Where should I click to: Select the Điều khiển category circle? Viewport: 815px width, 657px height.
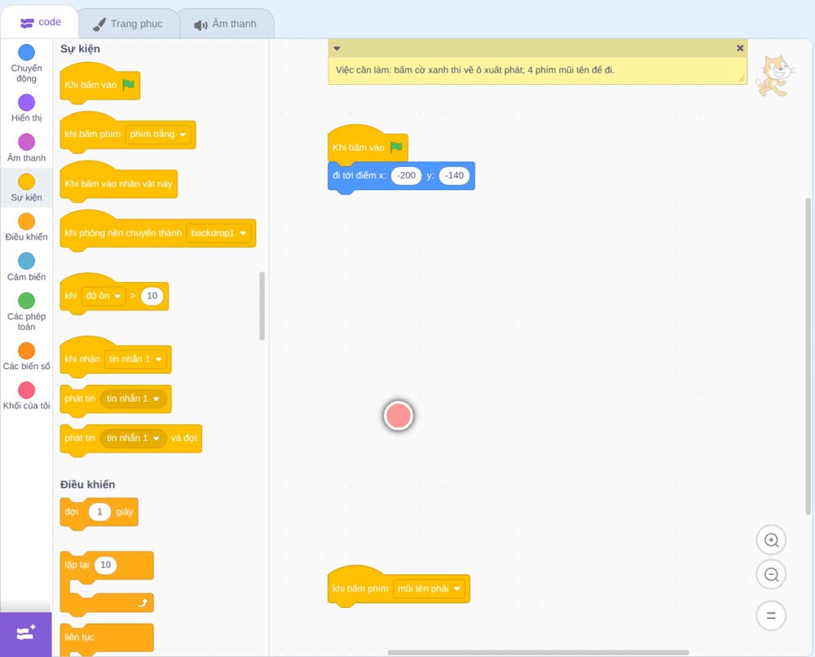27,222
